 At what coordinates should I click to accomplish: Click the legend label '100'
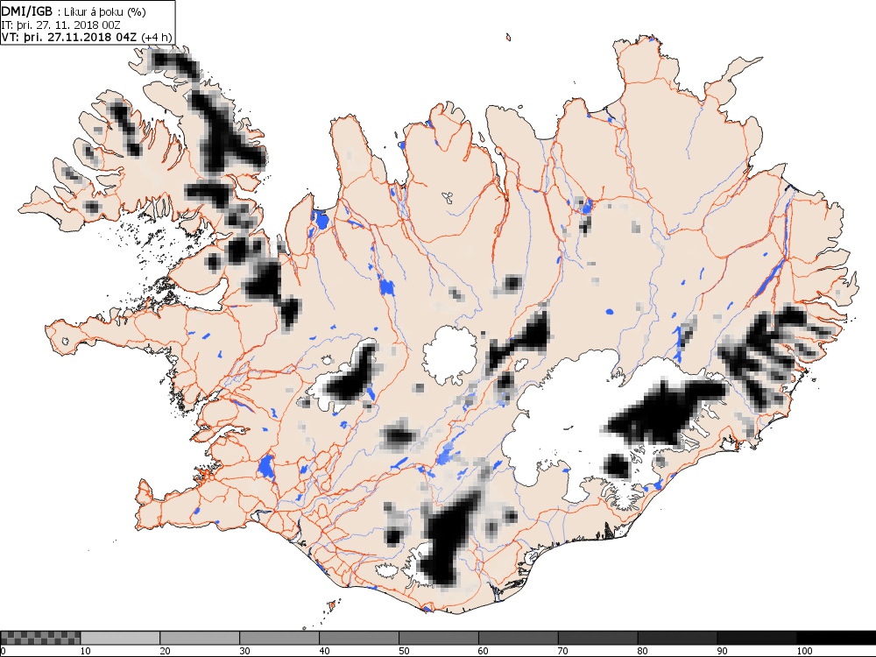(804, 651)
